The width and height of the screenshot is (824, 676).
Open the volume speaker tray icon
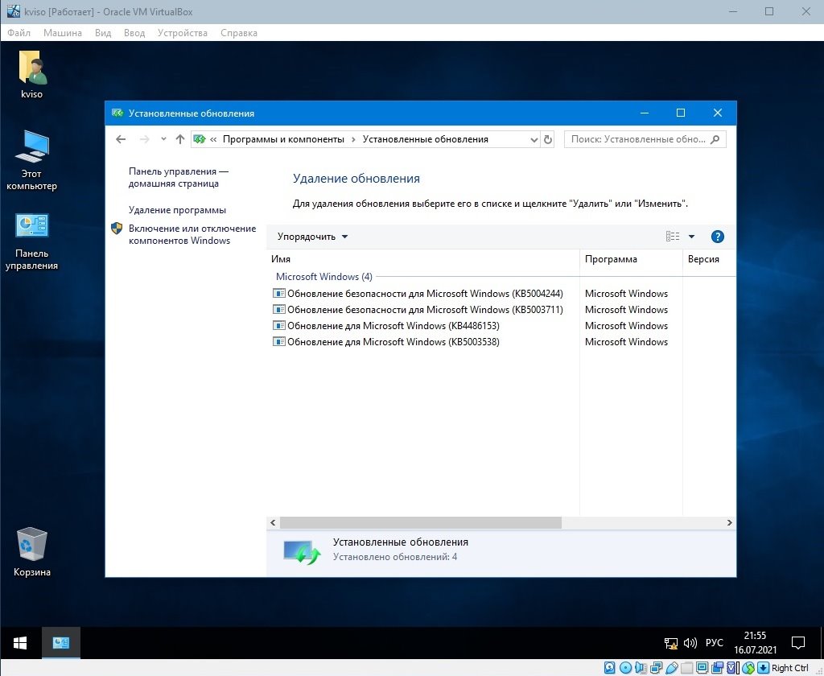[x=690, y=643]
